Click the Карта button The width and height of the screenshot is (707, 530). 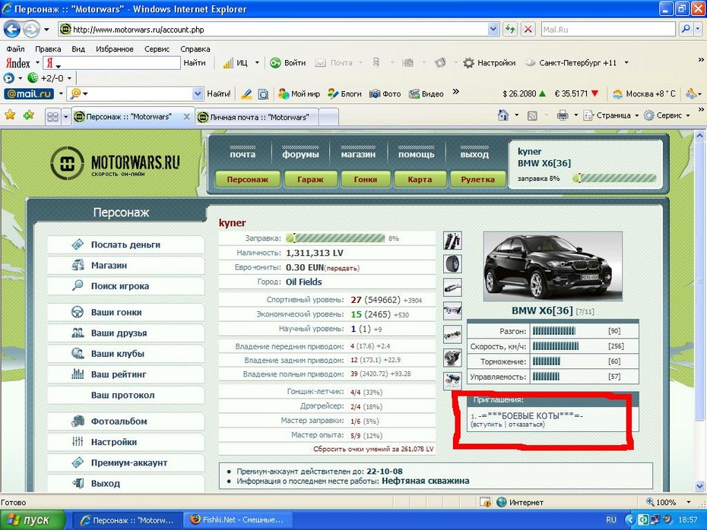pos(420,179)
